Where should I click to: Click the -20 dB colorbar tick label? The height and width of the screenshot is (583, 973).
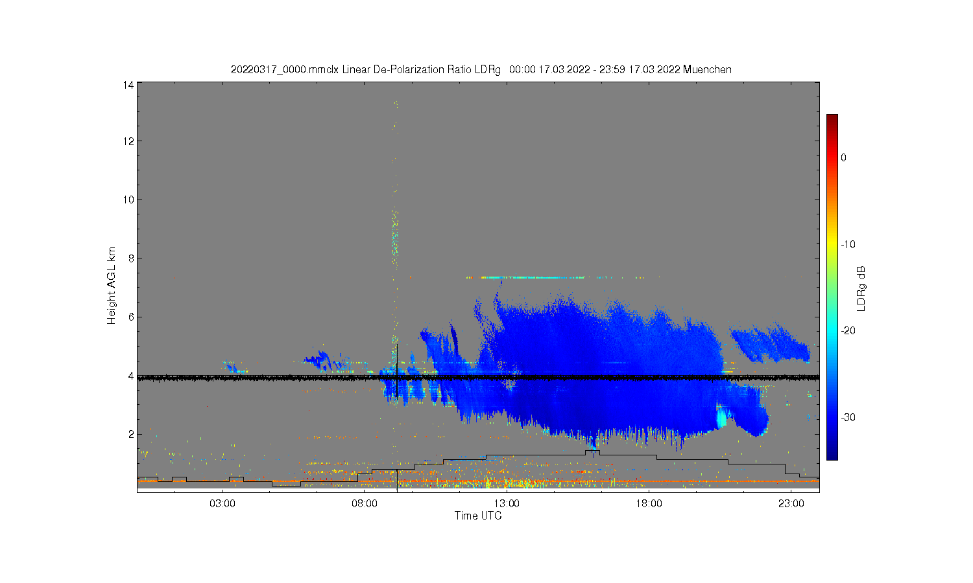[848, 330]
